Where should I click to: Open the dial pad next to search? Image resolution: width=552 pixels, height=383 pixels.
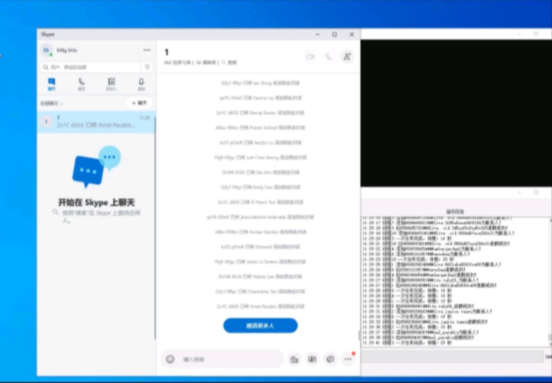pos(147,67)
